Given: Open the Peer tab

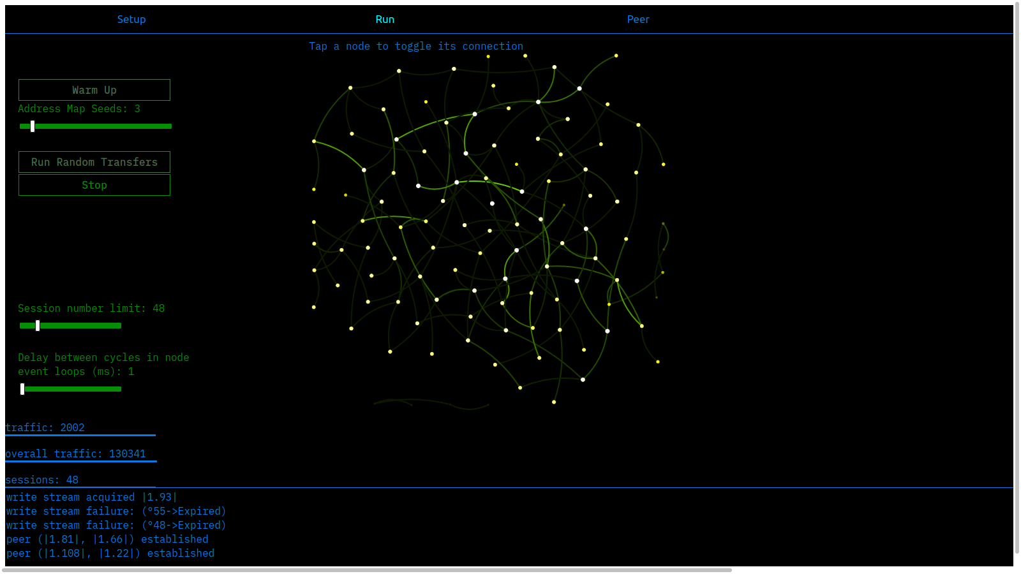Looking at the screenshot, I should pyautogui.click(x=638, y=19).
